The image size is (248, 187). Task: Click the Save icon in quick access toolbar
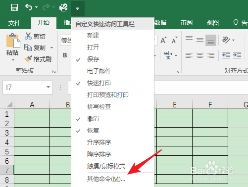[14, 7]
